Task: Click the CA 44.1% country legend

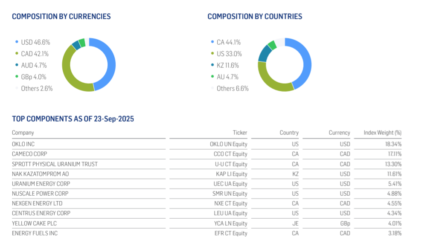Action: (x=228, y=42)
